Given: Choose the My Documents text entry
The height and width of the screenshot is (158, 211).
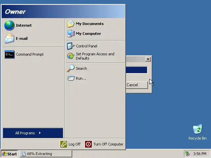Looking at the screenshot, I should click(x=90, y=24).
